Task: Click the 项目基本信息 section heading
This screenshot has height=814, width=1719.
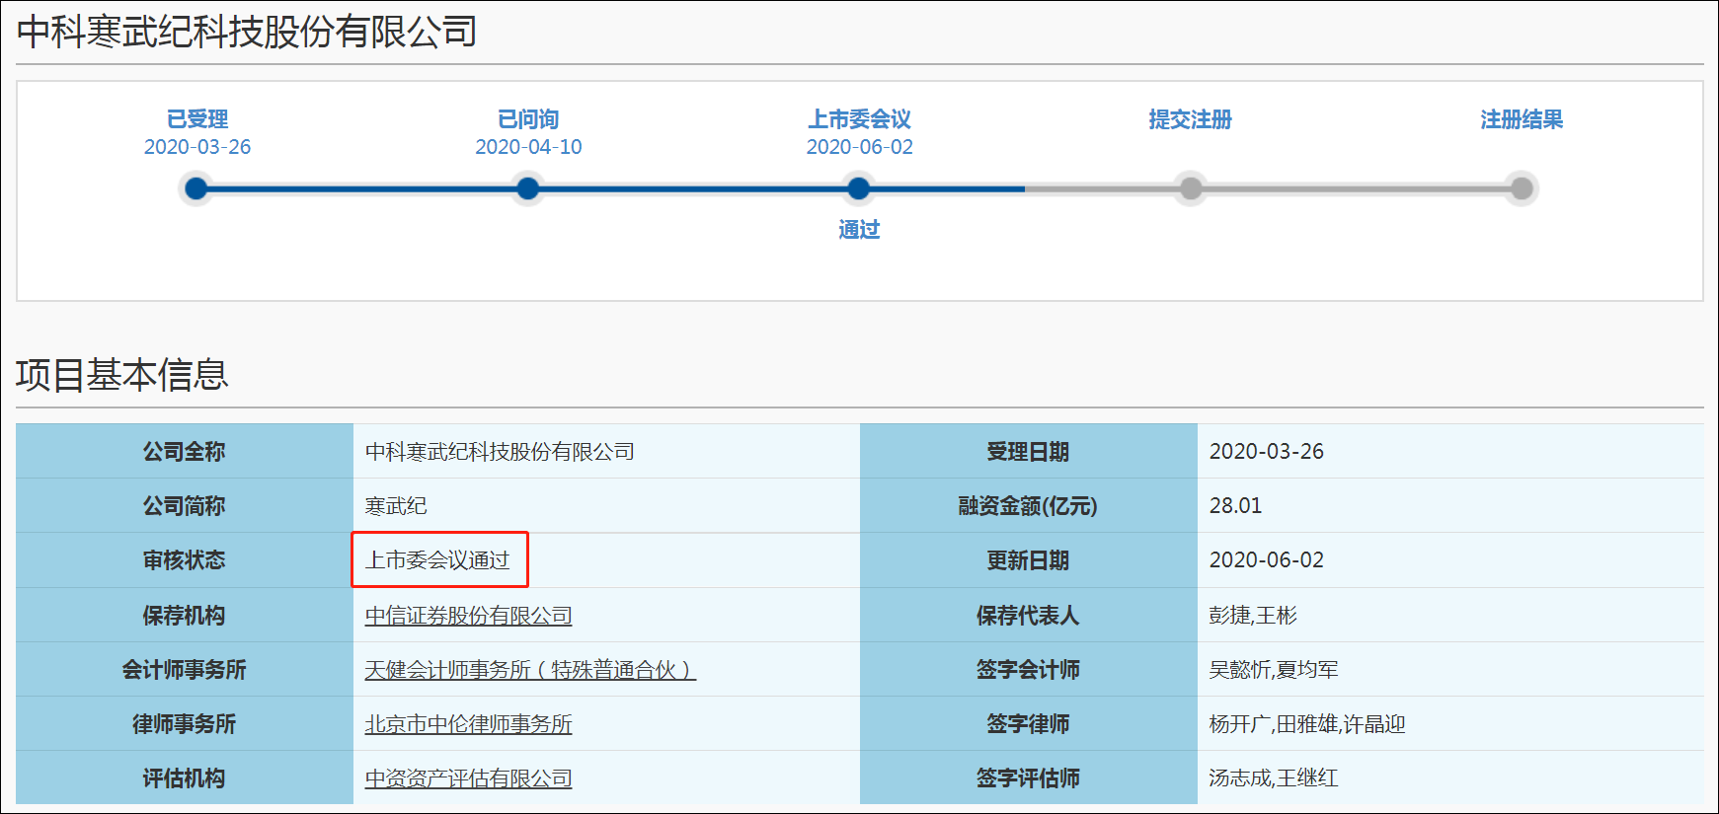Action: tap(122, 375)
